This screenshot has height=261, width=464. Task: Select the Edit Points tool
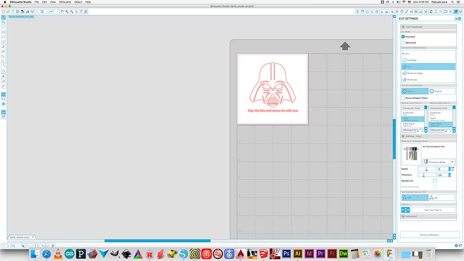[x=3, y=22]
